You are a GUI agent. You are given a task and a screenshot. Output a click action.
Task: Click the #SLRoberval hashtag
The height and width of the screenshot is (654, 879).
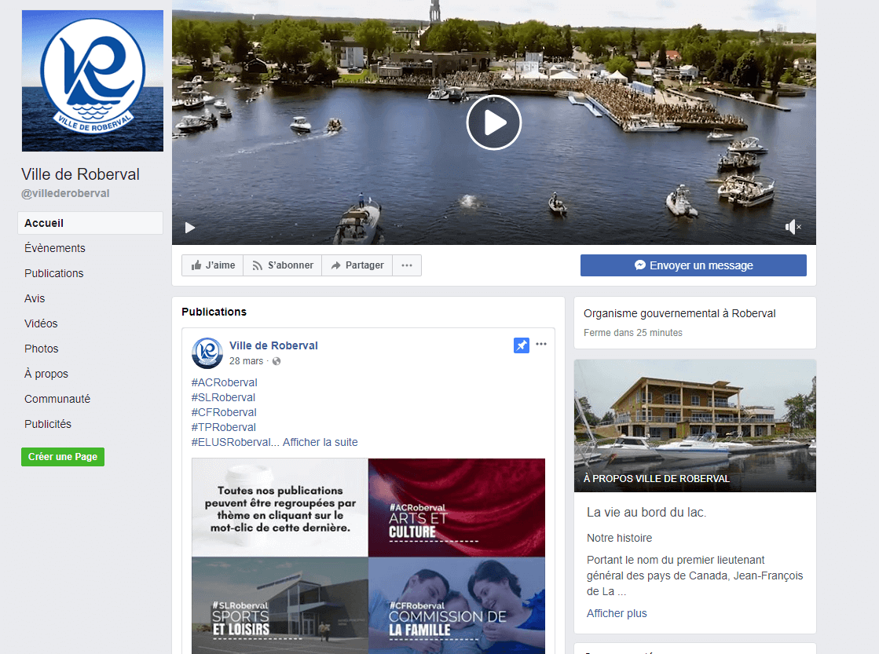(223, 397)
